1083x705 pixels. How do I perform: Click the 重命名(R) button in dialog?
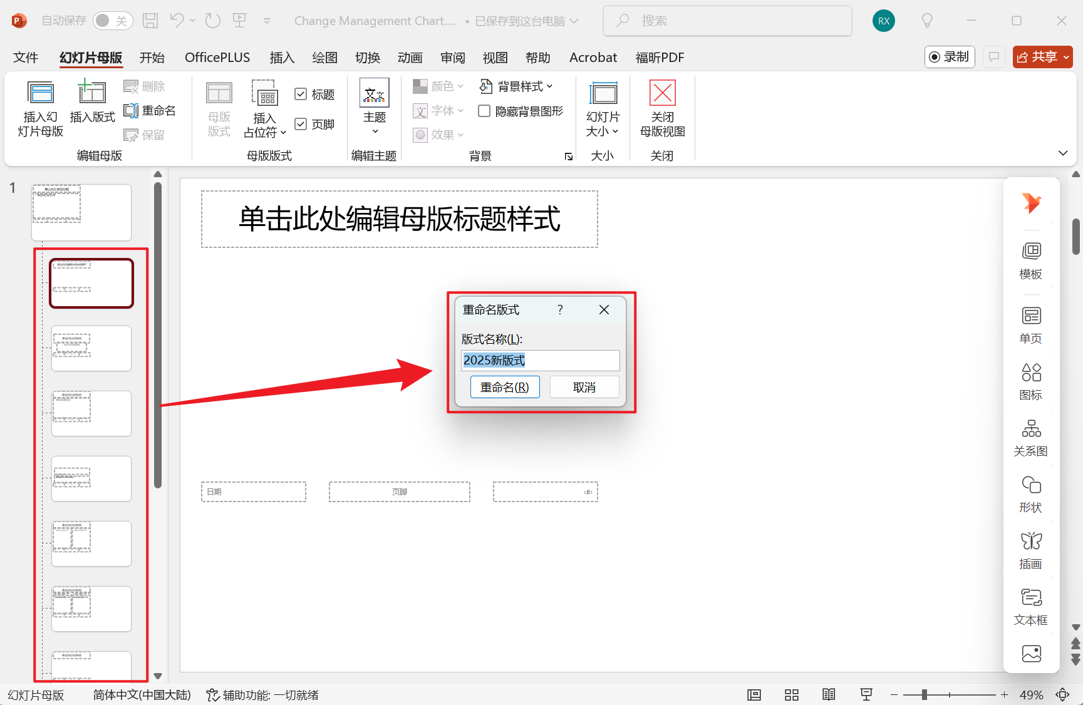(x=505, y=386)
